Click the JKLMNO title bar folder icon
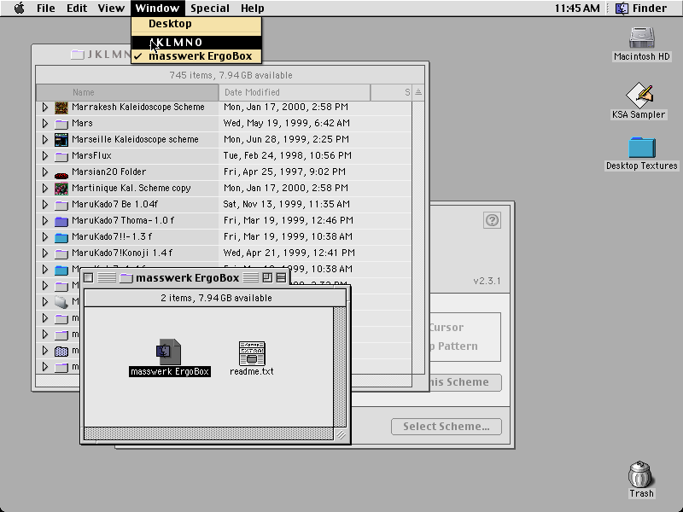 point(78,55)
